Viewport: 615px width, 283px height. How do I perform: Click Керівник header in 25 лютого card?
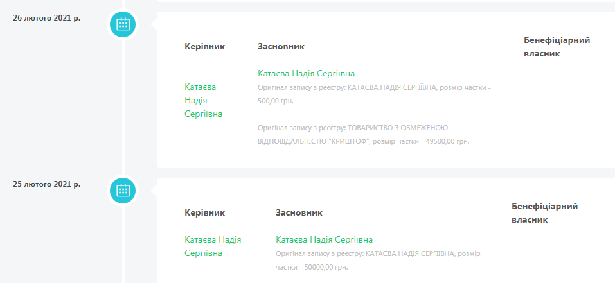pos(204,212)
